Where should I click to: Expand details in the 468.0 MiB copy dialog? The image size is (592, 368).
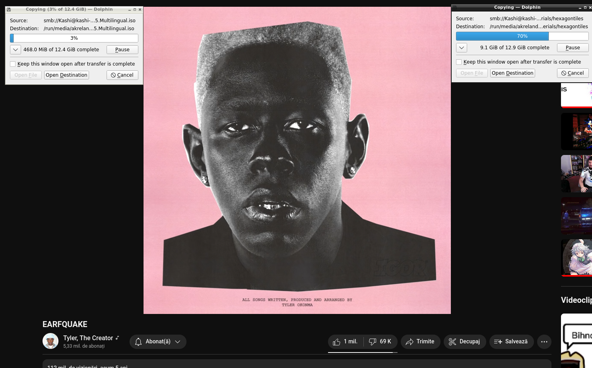point(15,50)
